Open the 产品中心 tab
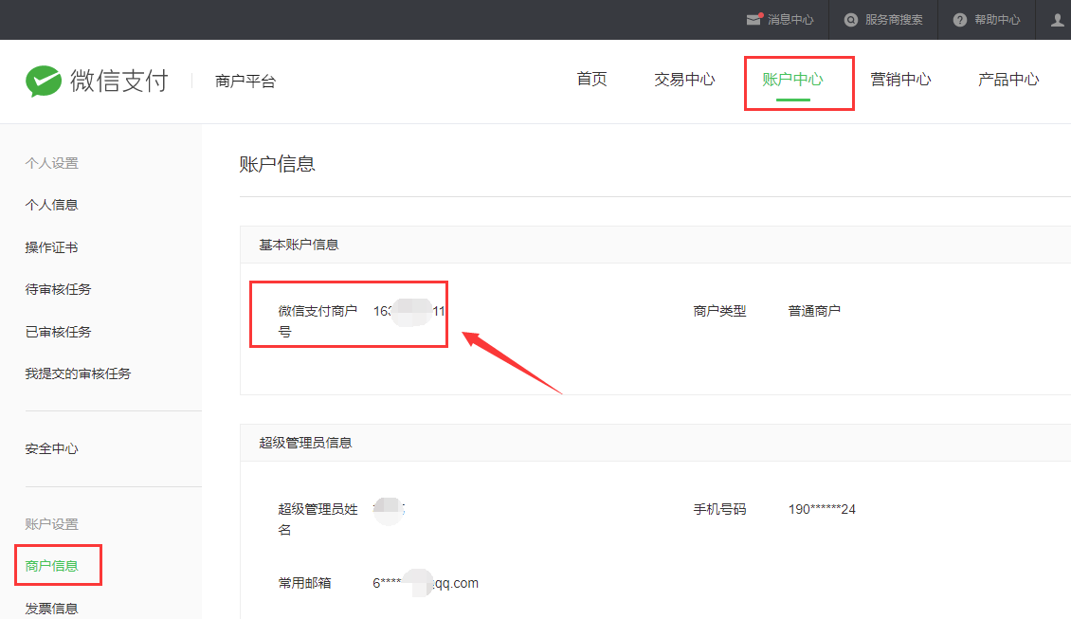Screen dimensions: 1071x619 click(1008, 80)
